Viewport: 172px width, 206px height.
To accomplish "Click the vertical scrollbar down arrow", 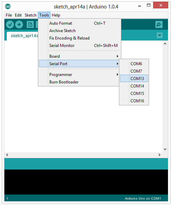I will 165,149.
